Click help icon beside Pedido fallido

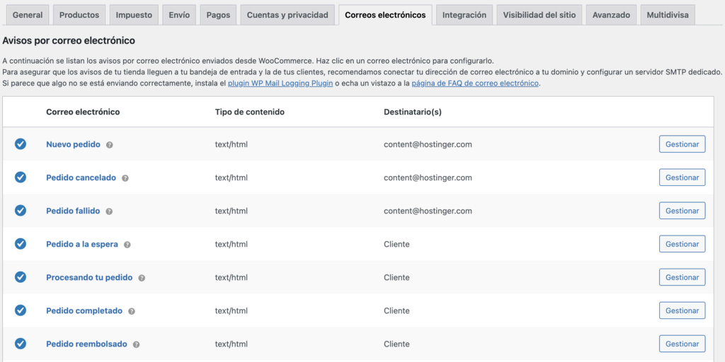(x=110, y=211)
